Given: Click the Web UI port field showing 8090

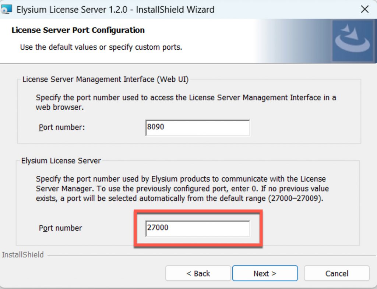Looking at the screenshot, I should pos(198,128).
